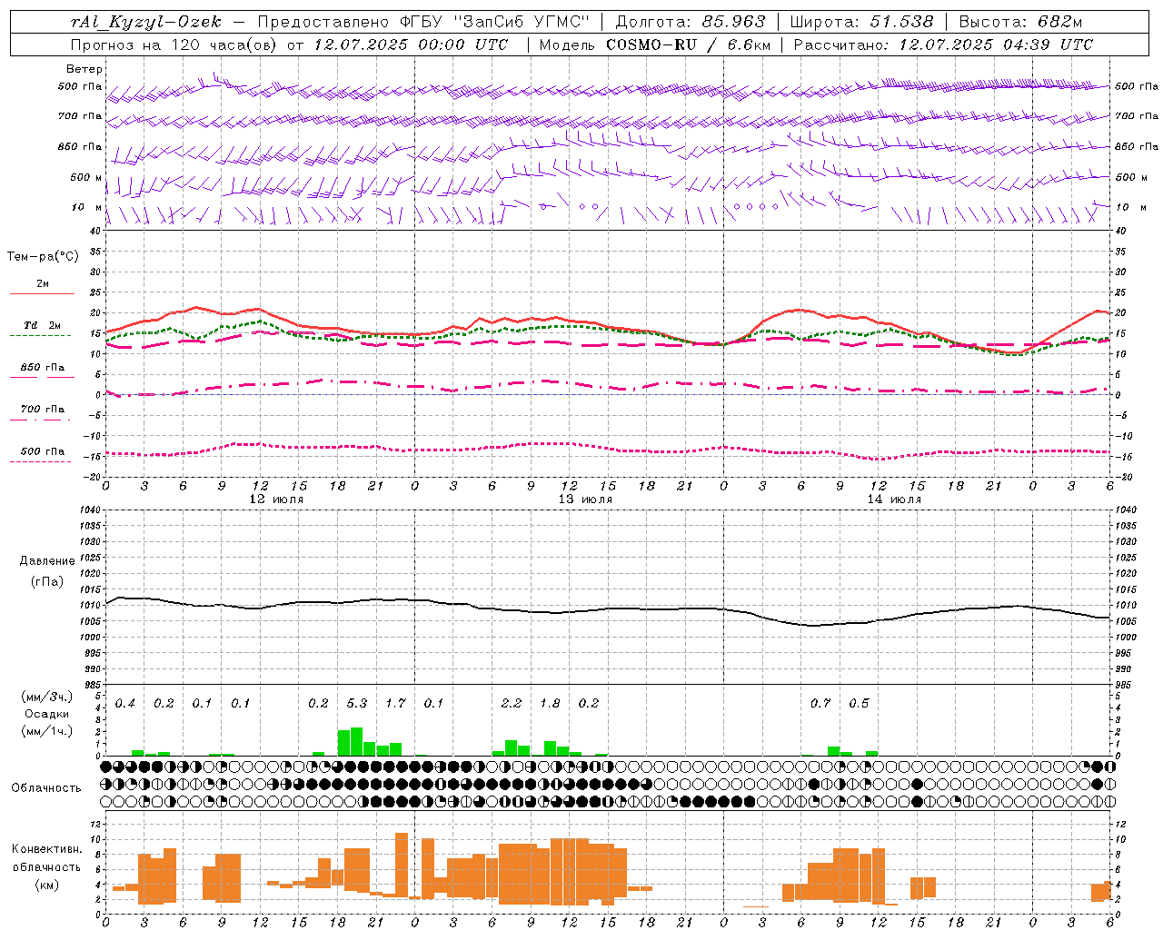Click the 700 гПа temperature legend entry

[x=43, y=409]
